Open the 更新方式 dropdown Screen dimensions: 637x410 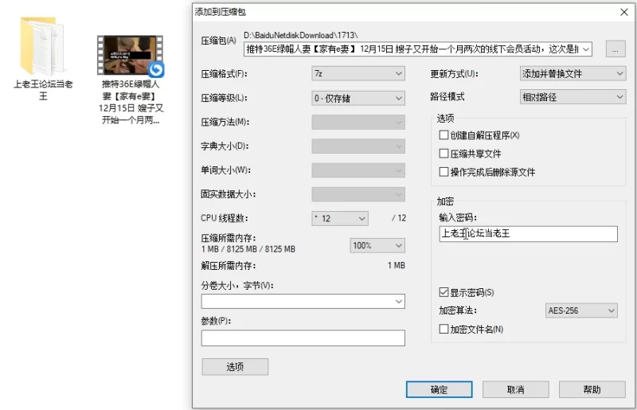573,73
